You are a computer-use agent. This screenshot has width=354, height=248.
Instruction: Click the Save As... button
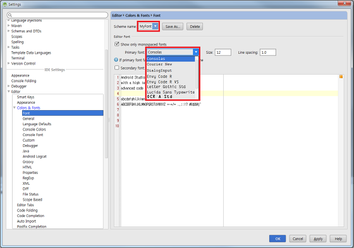point(173,27)
